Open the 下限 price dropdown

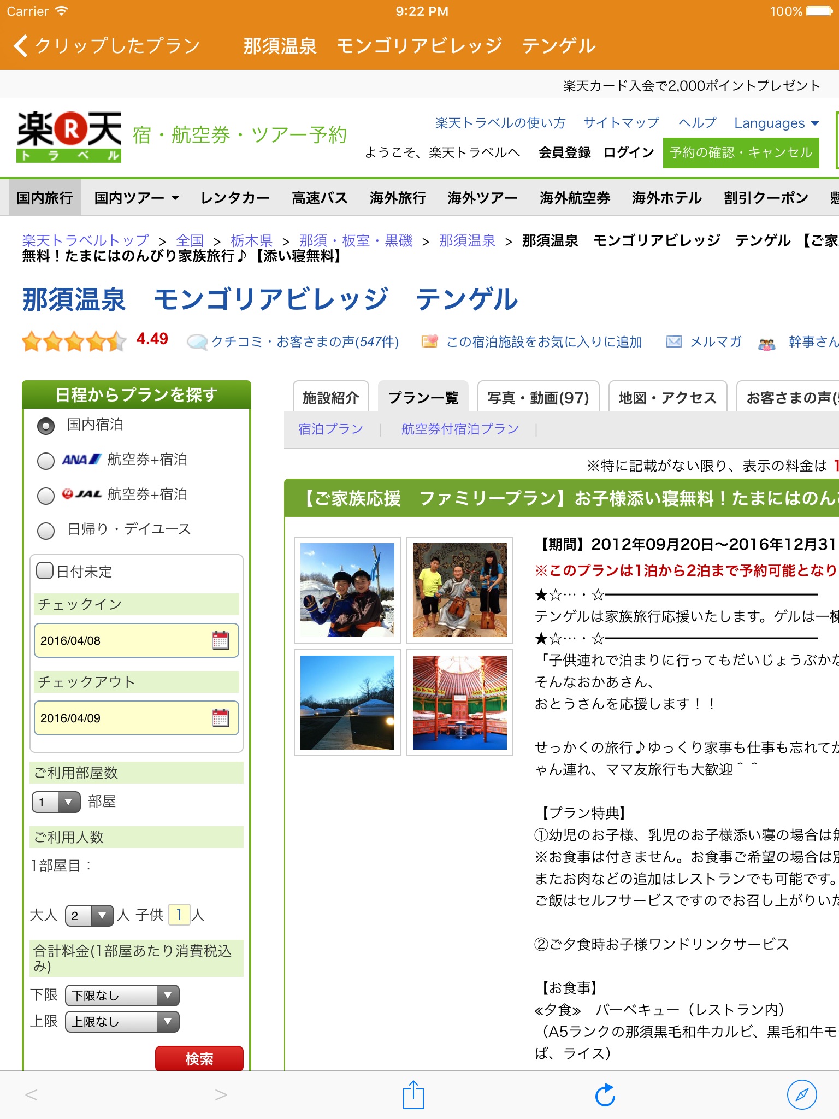point(122,996)
